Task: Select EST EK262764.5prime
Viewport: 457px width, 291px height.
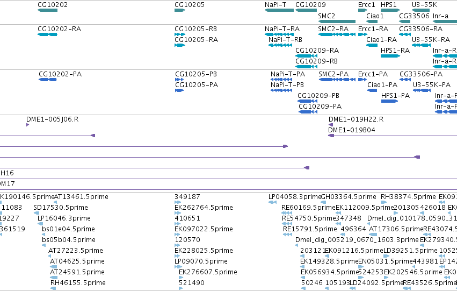Action: [178, 213]
